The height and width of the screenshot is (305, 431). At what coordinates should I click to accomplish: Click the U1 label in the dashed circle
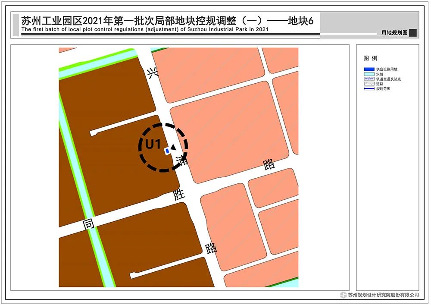(x=153, y=144)
